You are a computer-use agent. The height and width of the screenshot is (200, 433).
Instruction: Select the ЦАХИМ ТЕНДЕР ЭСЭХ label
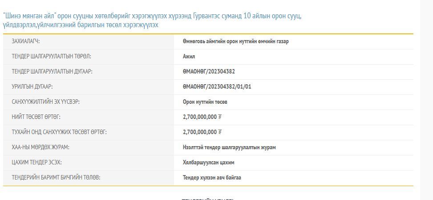pos(34,163)
